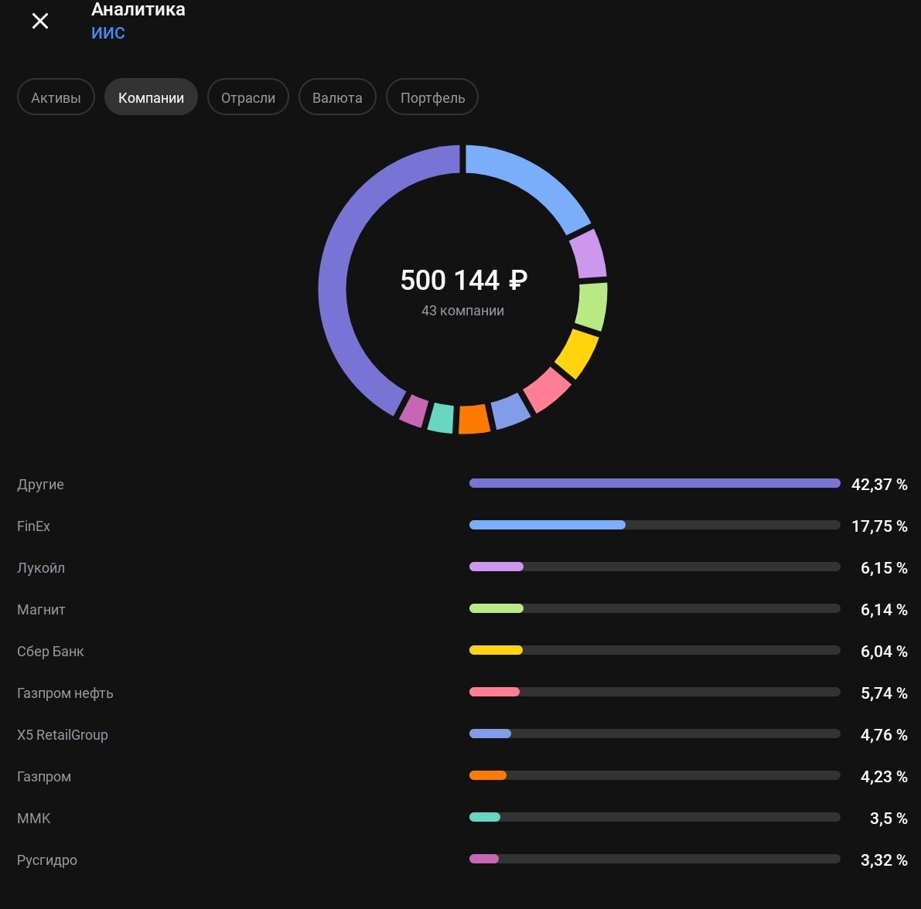Select the Русгидро share progress bar
Image resolution: width=921 pixels, height=909 pixels.
655,859
